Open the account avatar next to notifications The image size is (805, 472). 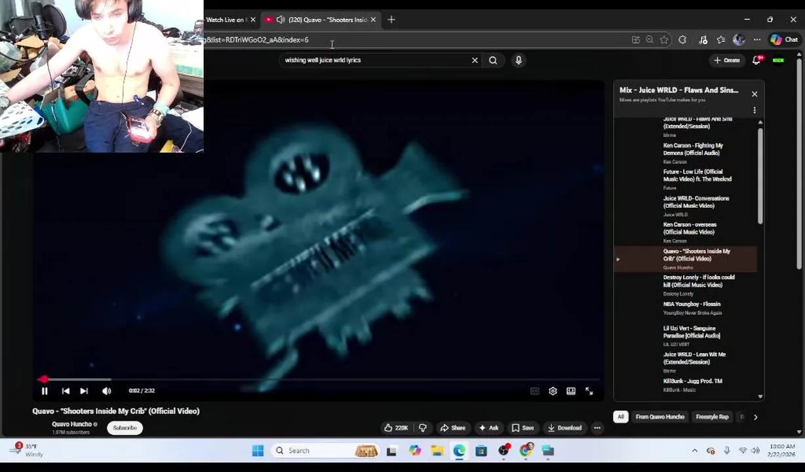coord(778,60)
